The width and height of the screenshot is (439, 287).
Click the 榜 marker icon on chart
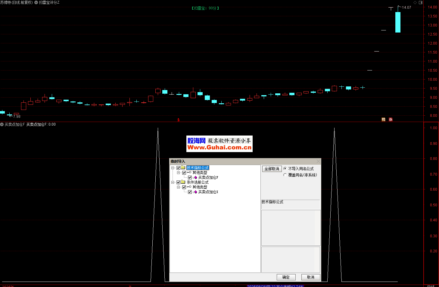[x=383, y=120]
